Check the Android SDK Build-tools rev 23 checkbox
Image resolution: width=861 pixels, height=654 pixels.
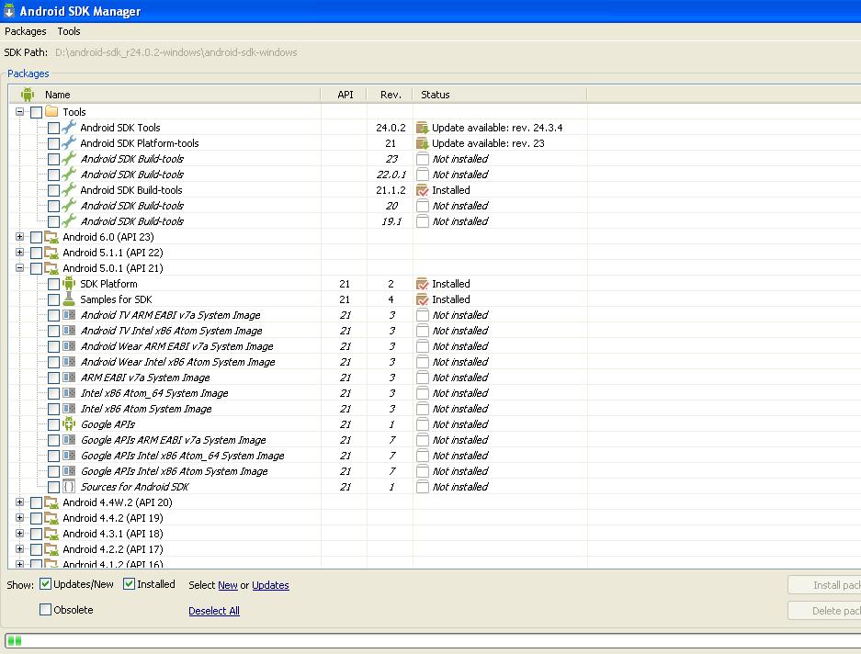click(53, 159)
